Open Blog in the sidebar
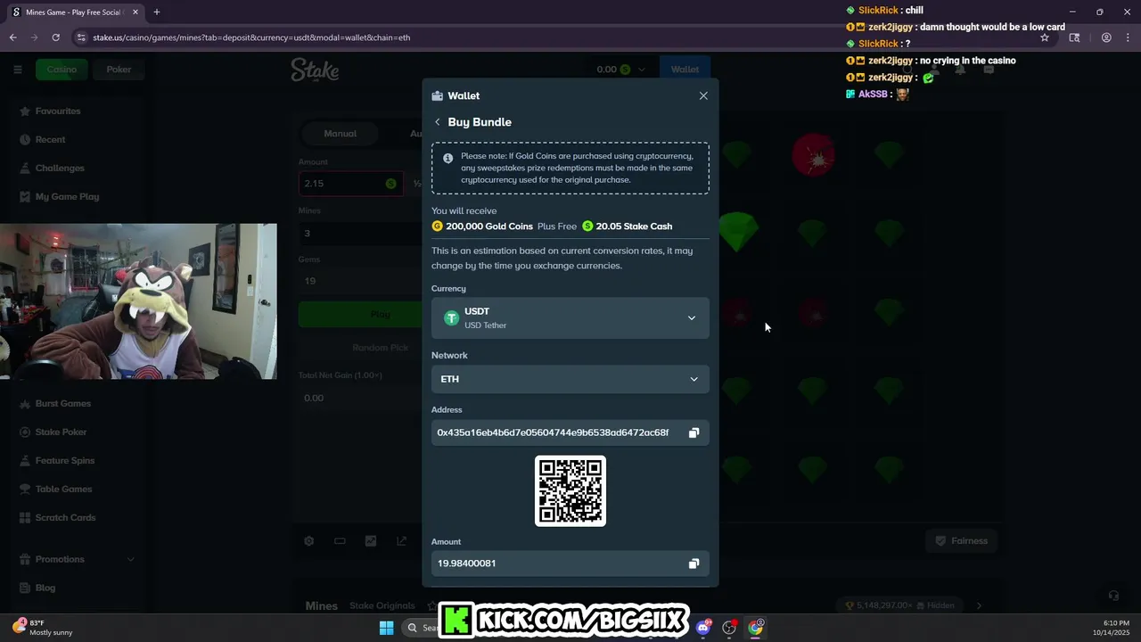This screenshot has height=642, width=1141. 45,588
